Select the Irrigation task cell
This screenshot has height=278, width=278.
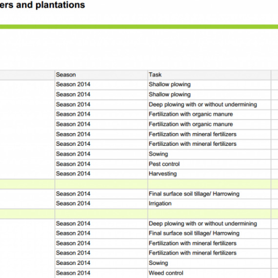point(209,203)
